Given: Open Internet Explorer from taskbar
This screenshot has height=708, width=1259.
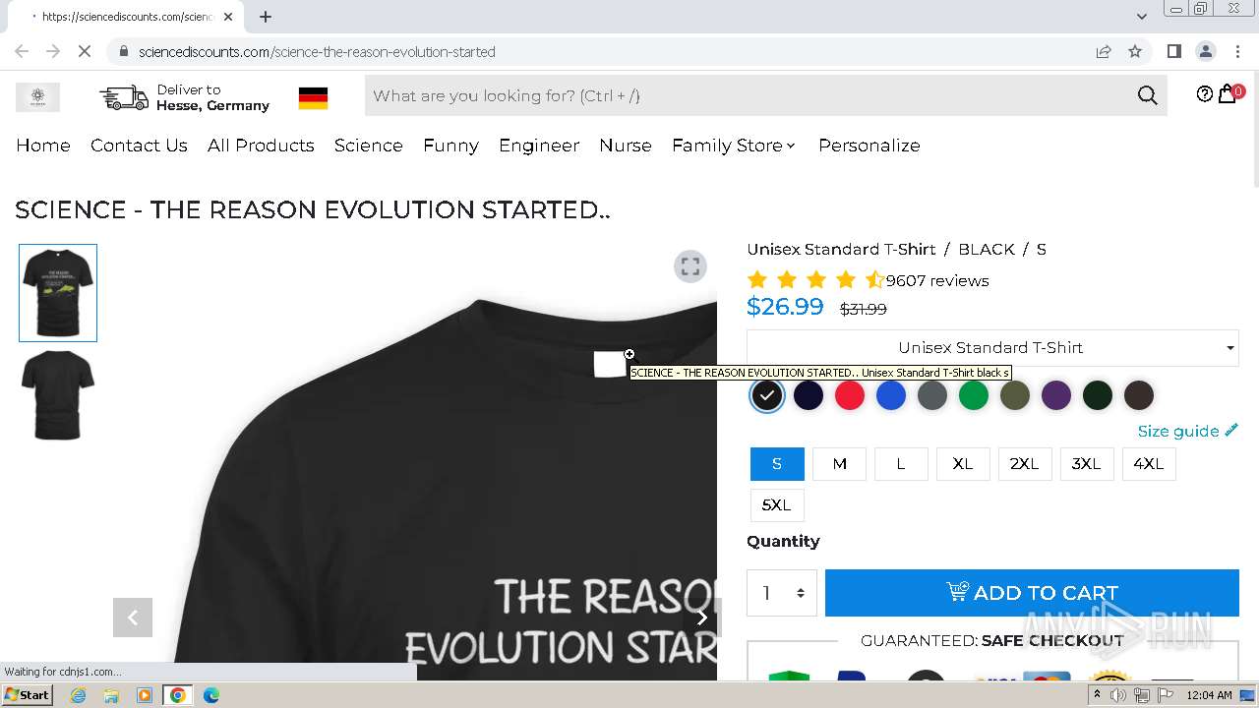Looking at the screenshot, I should pyautogui.click(x=79, y=695).
